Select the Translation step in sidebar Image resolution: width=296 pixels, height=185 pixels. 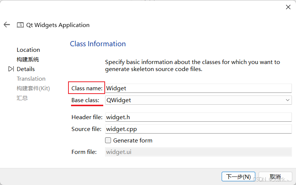click(x=31, y=79)
